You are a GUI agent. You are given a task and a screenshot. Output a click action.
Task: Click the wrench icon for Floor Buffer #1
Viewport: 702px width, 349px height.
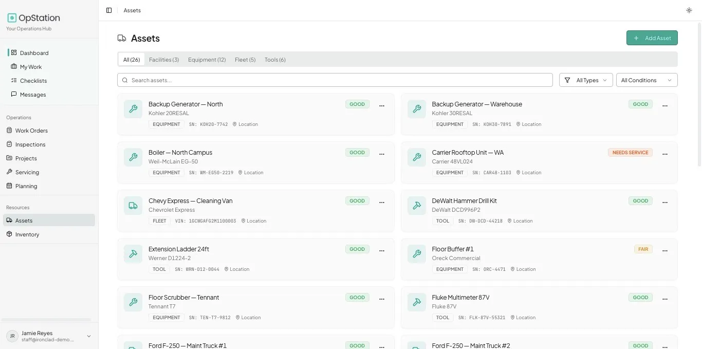point(417,254)
